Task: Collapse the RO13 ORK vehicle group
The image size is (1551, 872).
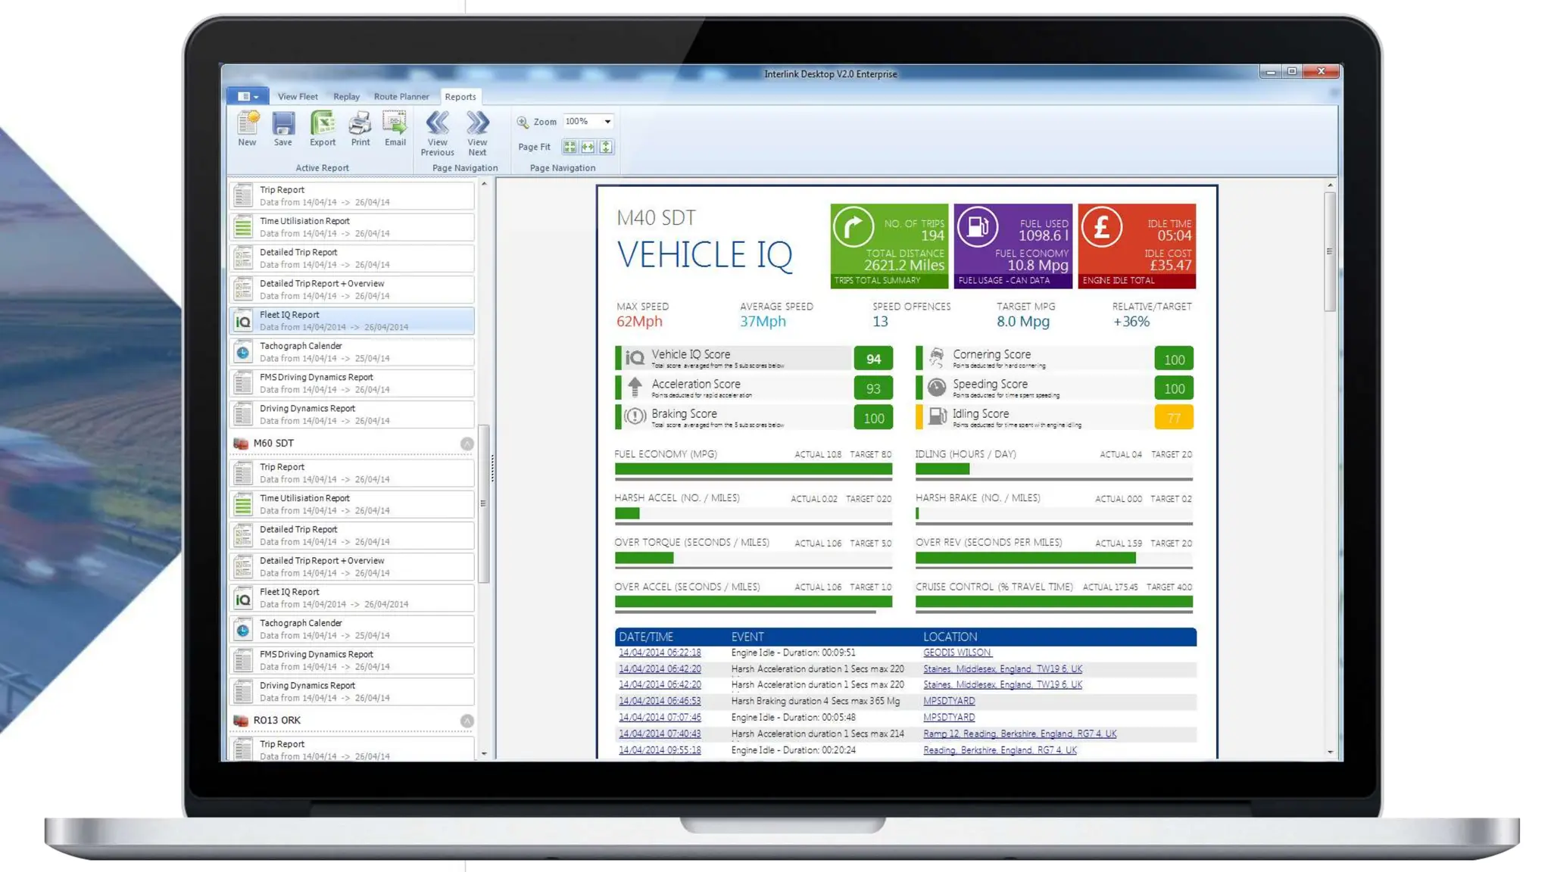Action: [467, 721]
